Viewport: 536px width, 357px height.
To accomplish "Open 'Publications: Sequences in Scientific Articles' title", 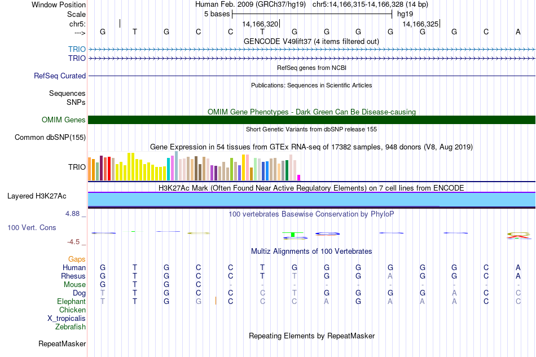I will [x=311, y=85].
